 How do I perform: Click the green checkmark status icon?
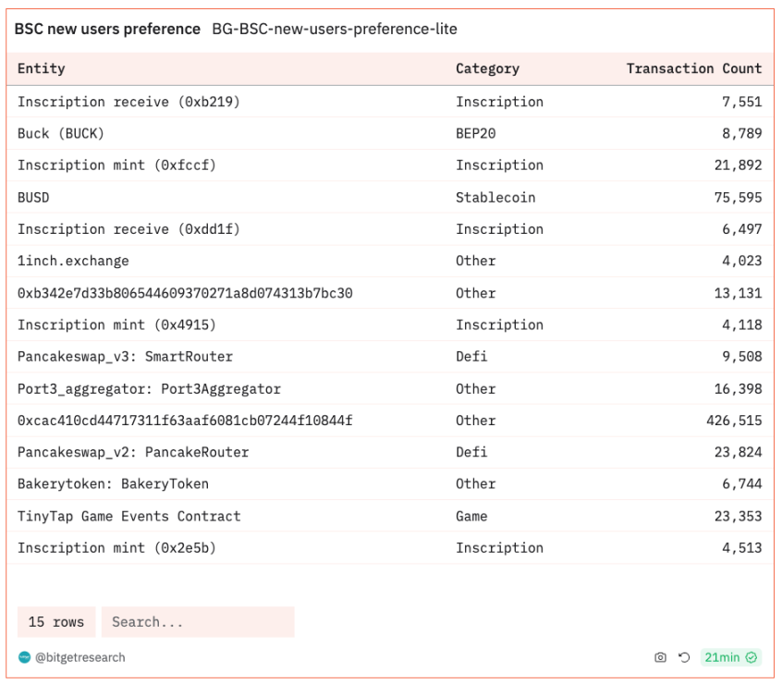pos(751,657)
